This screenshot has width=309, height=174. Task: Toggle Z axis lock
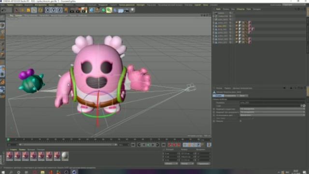point(59,10)
